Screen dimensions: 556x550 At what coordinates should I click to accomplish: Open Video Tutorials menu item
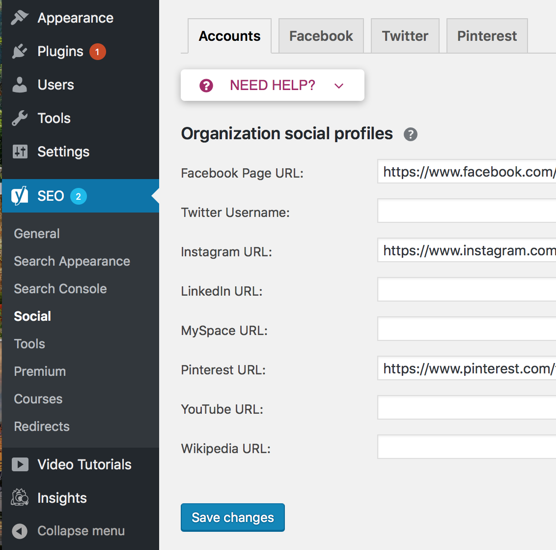81,464
